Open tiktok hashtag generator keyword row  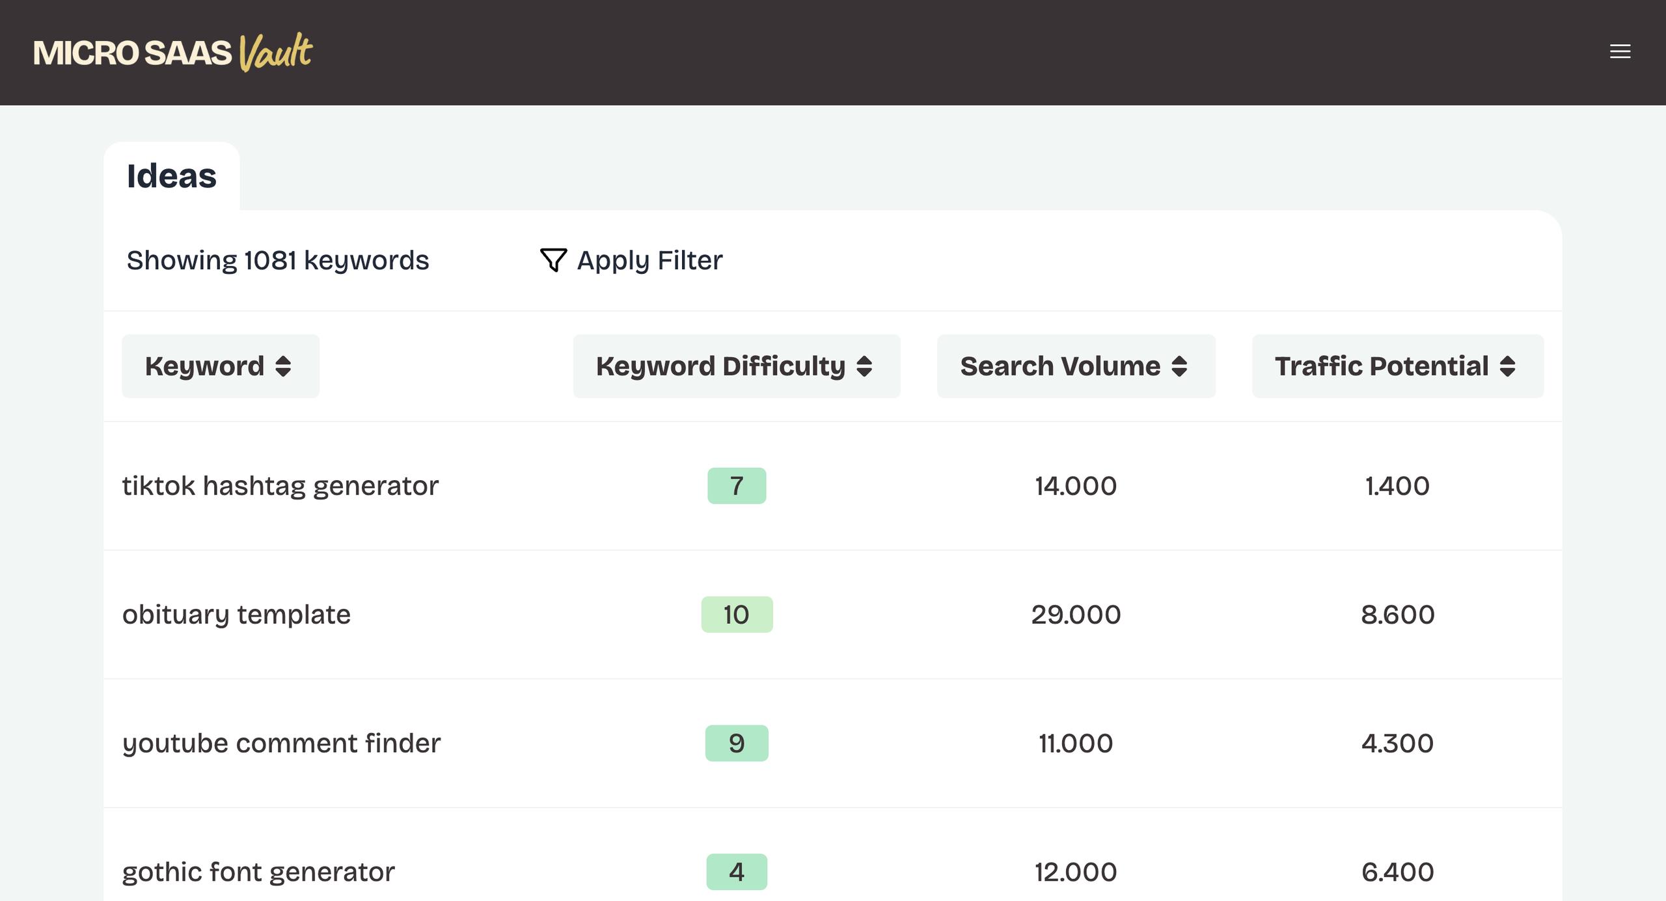[280, 486]
